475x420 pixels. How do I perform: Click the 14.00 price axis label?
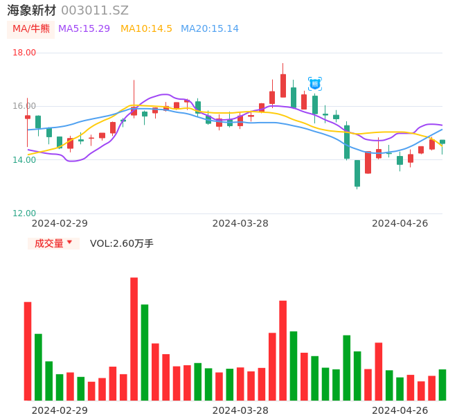(24, 160)
